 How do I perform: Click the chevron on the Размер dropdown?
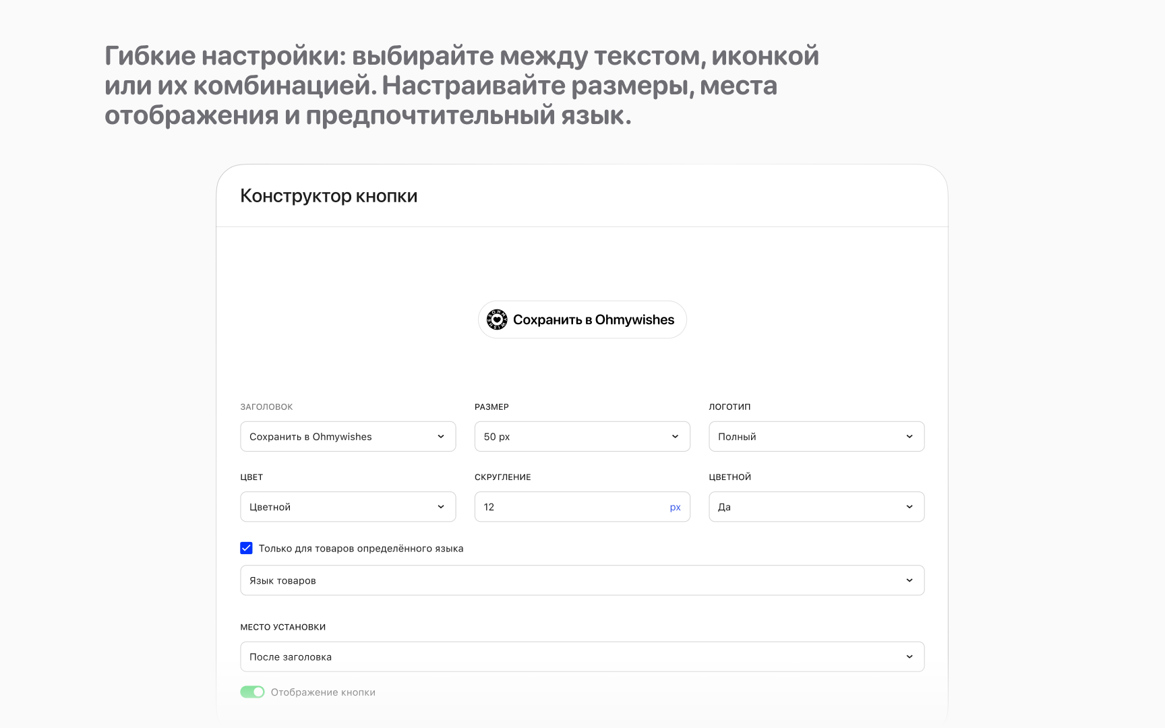point(676,436)
